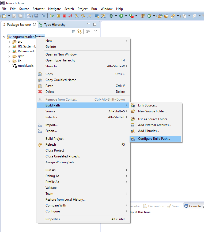
Task: Expand the gate folder node
Action: pyautogui.click(x=9, y=56)
